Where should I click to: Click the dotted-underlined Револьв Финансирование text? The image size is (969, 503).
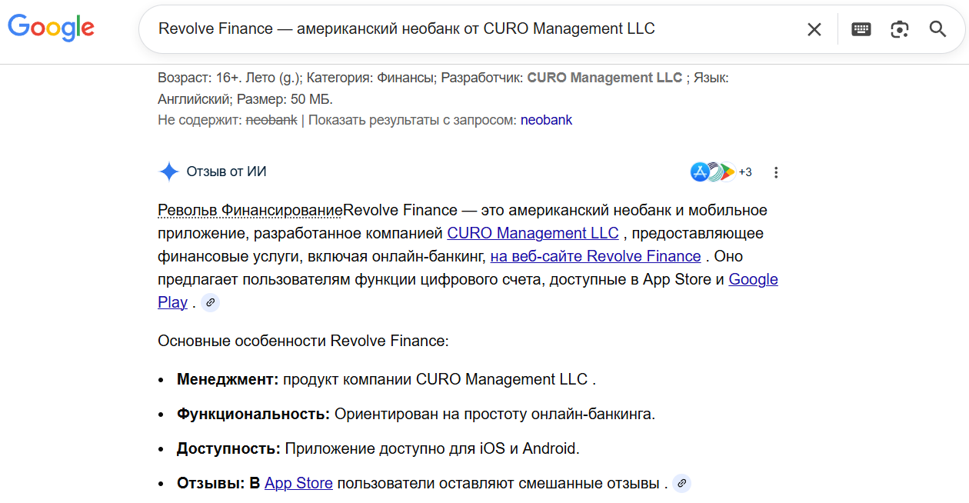pyautogui.click(x=249, y=210)
